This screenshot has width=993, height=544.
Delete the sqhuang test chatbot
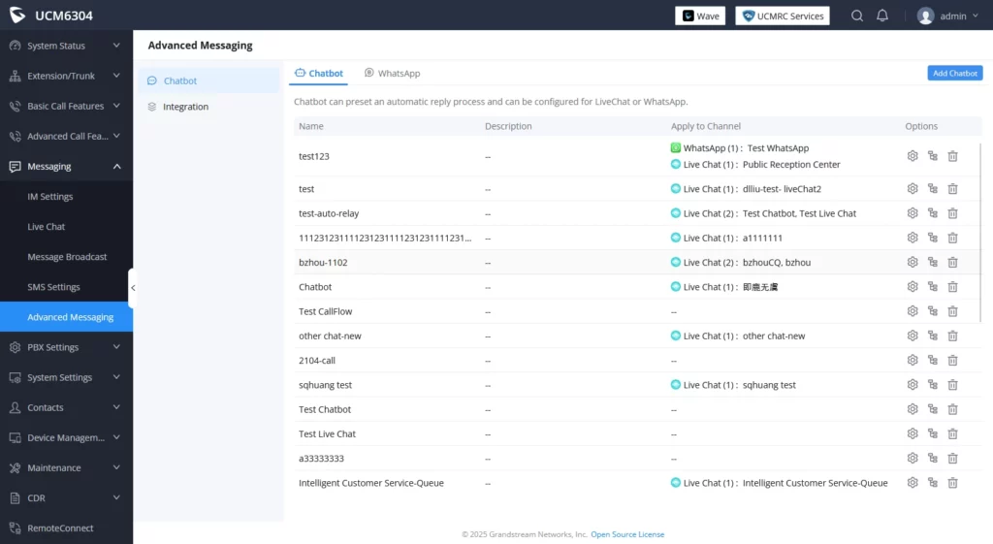pyautogui.click(x=952, y=384)
